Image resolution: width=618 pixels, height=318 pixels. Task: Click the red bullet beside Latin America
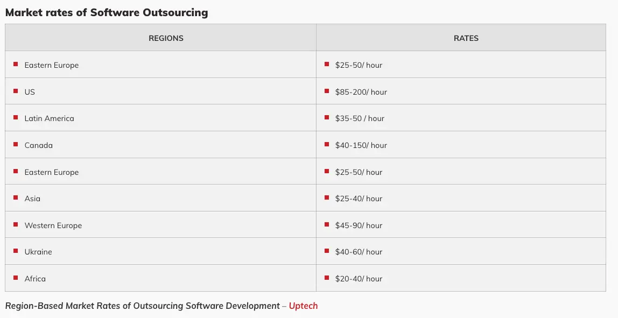16,118
